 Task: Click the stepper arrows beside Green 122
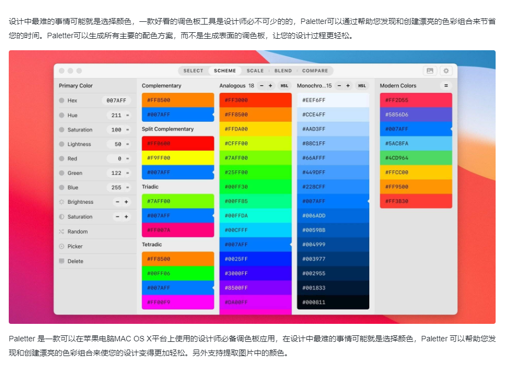click(x=127, y=173)
